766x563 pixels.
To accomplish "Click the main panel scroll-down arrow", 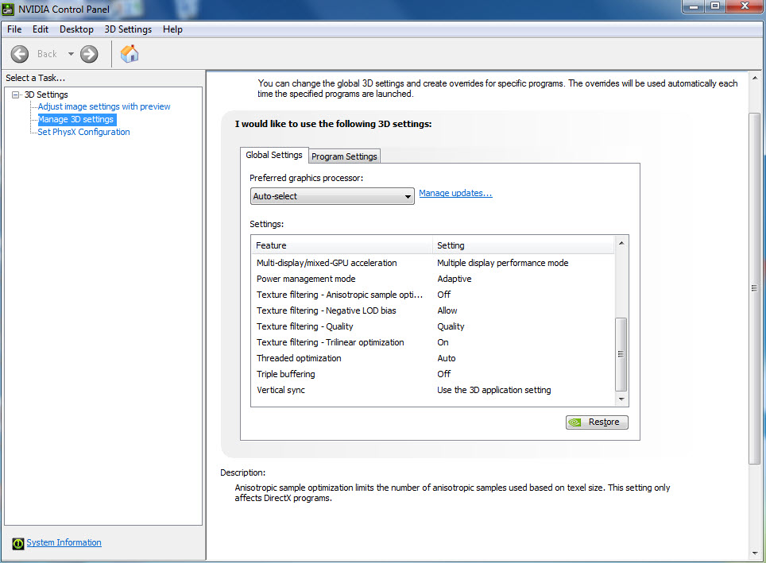I will [755, 553].
